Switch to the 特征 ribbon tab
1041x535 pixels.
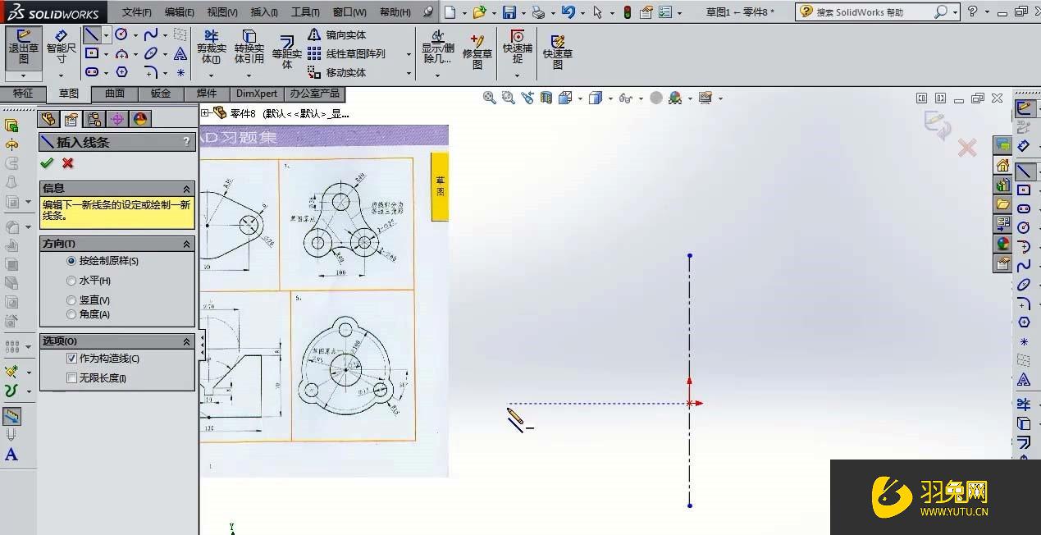coord(23,94)
